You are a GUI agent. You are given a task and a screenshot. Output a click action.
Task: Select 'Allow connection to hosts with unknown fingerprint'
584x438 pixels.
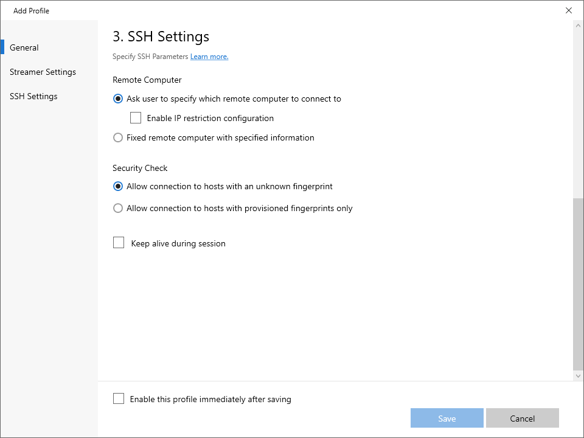tap(118, 186)
